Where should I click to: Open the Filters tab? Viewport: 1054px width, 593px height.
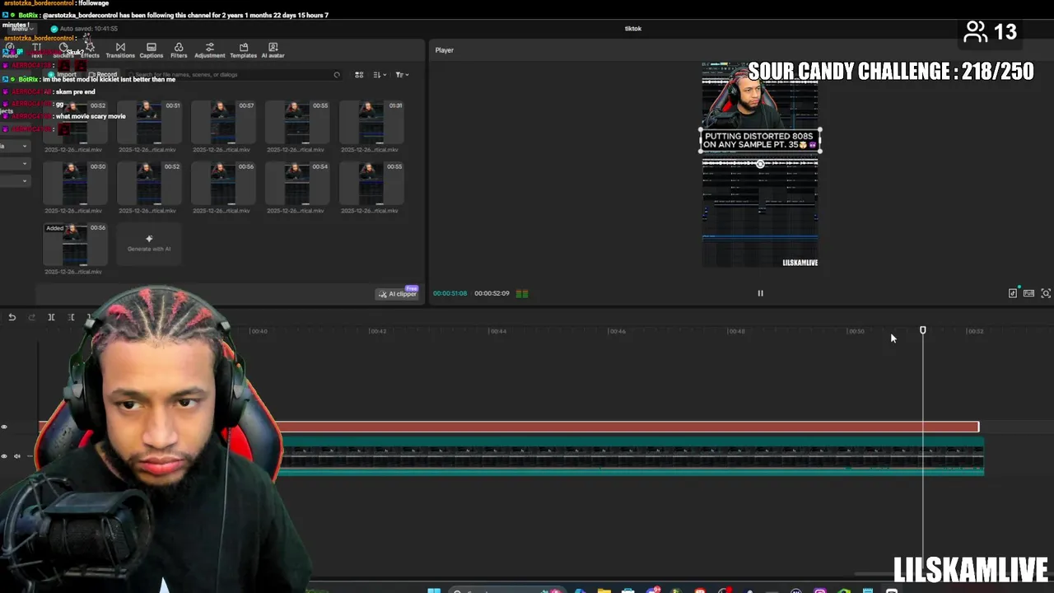pyautogui.click(x=179, y=50)
